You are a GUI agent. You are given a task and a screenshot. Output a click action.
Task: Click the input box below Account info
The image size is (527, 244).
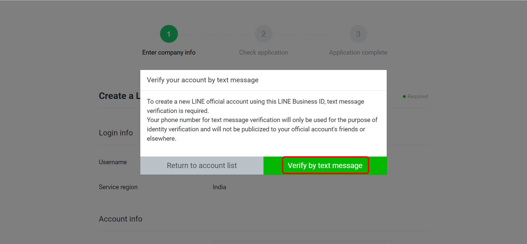pos(302,242)
